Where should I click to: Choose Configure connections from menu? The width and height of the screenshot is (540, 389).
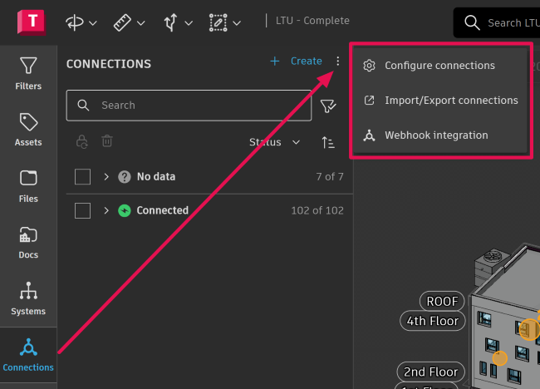[x=439, y=66]
